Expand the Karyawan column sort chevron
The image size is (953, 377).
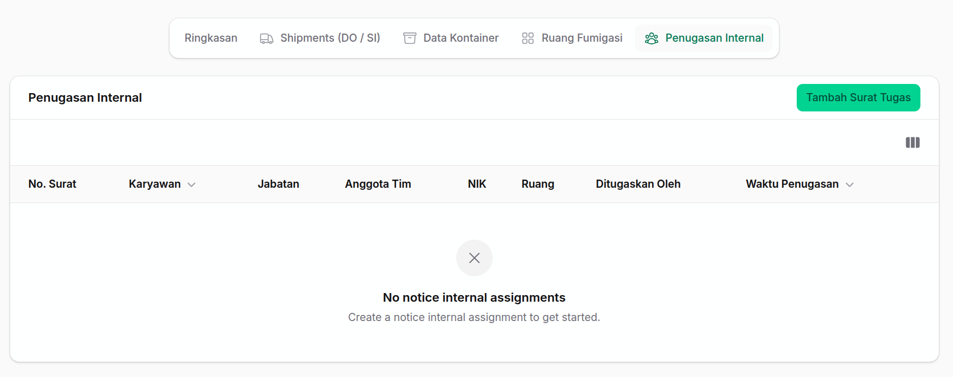tap(191, 185)
